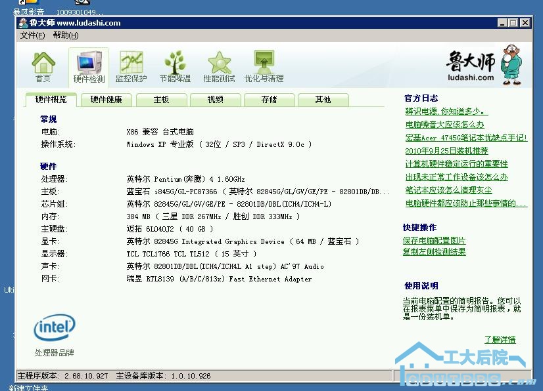Open link 电脑噪音大应该怎么办

pos(444,125)
